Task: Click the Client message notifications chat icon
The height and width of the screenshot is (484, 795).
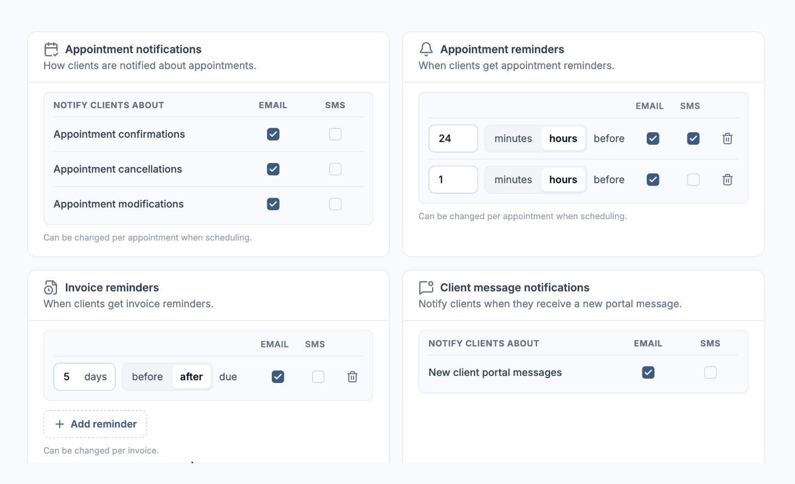Action: pyautogui.click(x=426, y=288)
